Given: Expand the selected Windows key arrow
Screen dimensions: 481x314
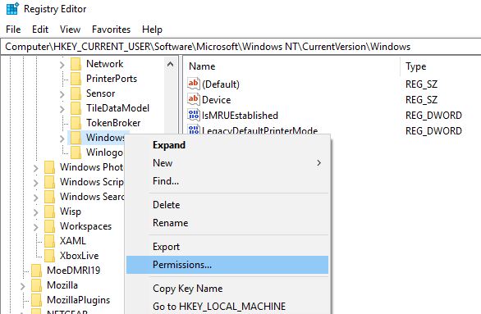Looking at the screenshot, I should pyautogui.click(x=62, y=139).
